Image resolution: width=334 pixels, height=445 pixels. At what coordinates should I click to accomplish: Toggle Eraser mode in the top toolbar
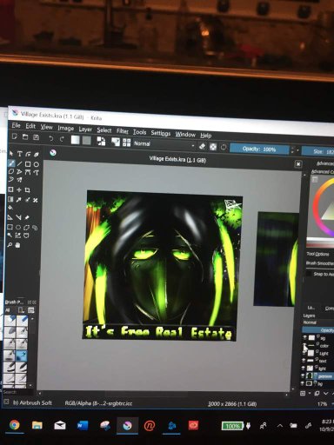(202, 146)
